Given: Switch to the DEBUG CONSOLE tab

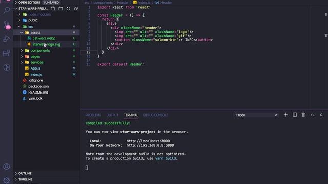Looking at the screenshot, I should click(156, 115).
